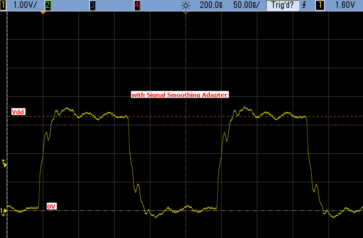Click the trigger delay reference star icon
The image size is (363, 238).
186,5
